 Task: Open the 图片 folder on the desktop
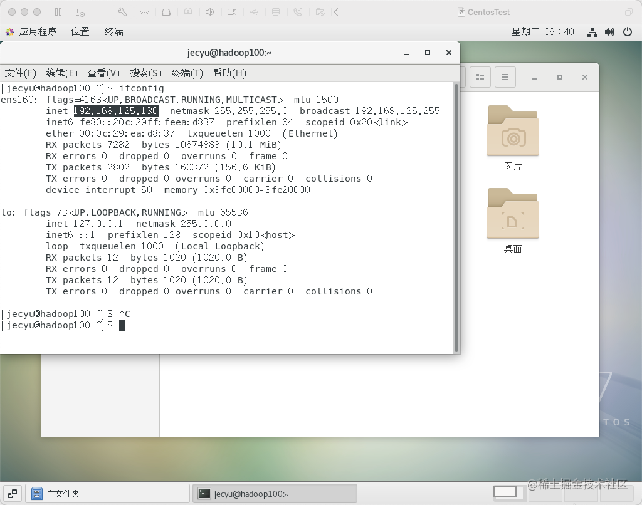point(512,132)
